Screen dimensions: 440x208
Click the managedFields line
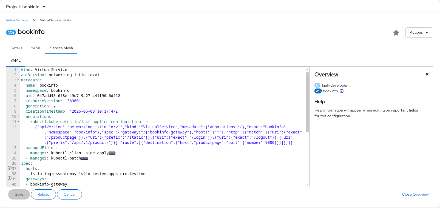tap(42, 148)
